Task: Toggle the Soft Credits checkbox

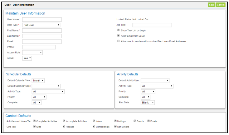Action: (115, 126)
